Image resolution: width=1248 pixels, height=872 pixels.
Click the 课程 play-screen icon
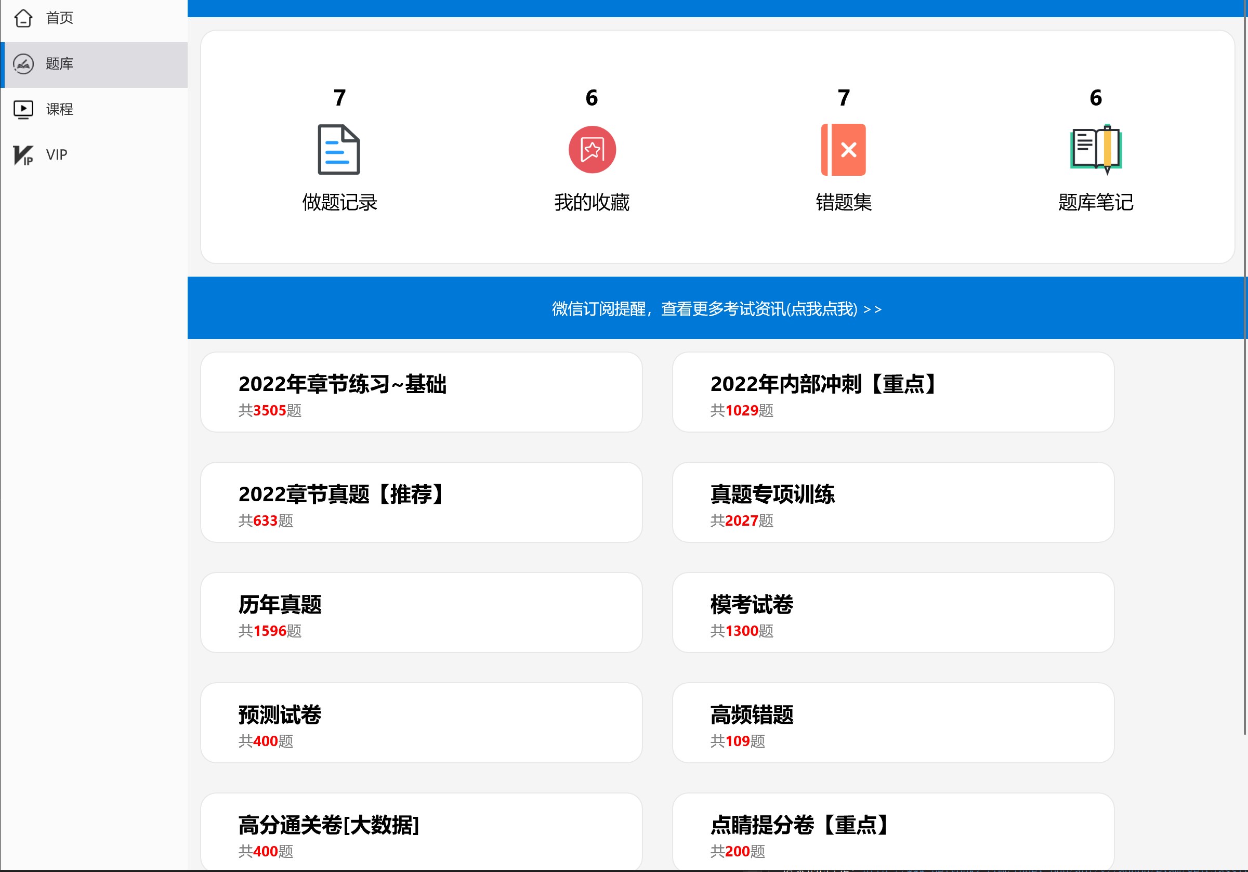click(x=23, y=109)
